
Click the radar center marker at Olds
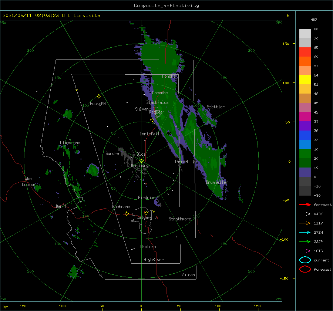(141, 161)
